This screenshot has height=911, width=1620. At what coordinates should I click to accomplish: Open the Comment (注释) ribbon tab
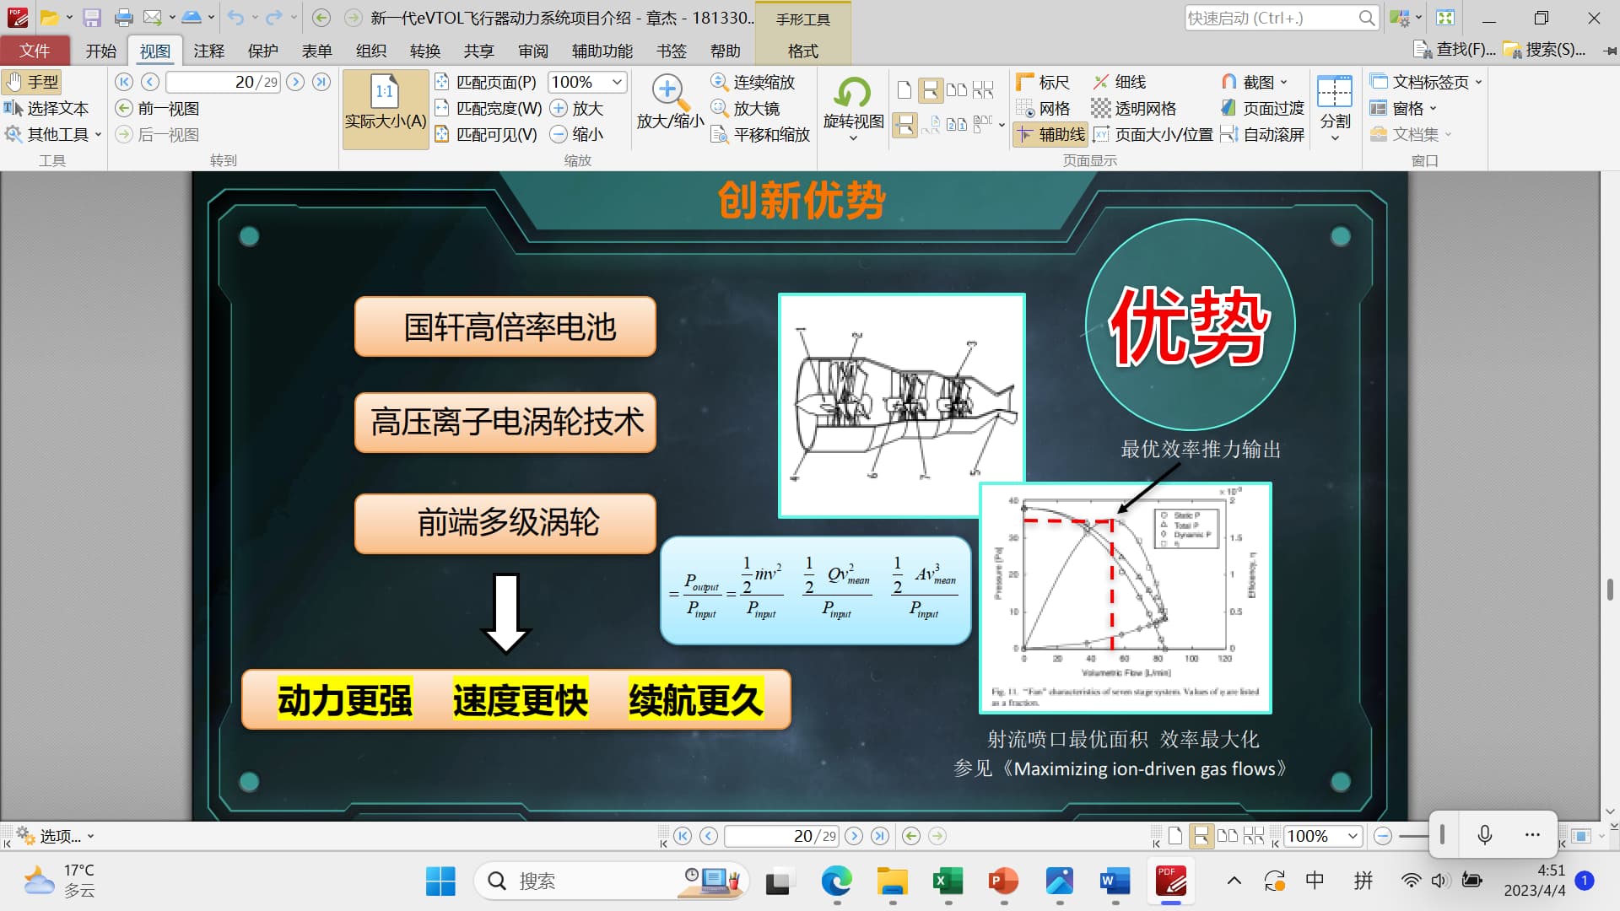pos(208,51)
